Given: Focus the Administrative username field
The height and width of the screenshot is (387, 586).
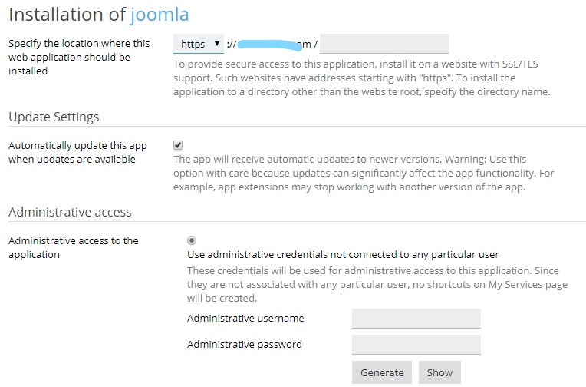Looking at the screenshot, I should coord(416,319).
